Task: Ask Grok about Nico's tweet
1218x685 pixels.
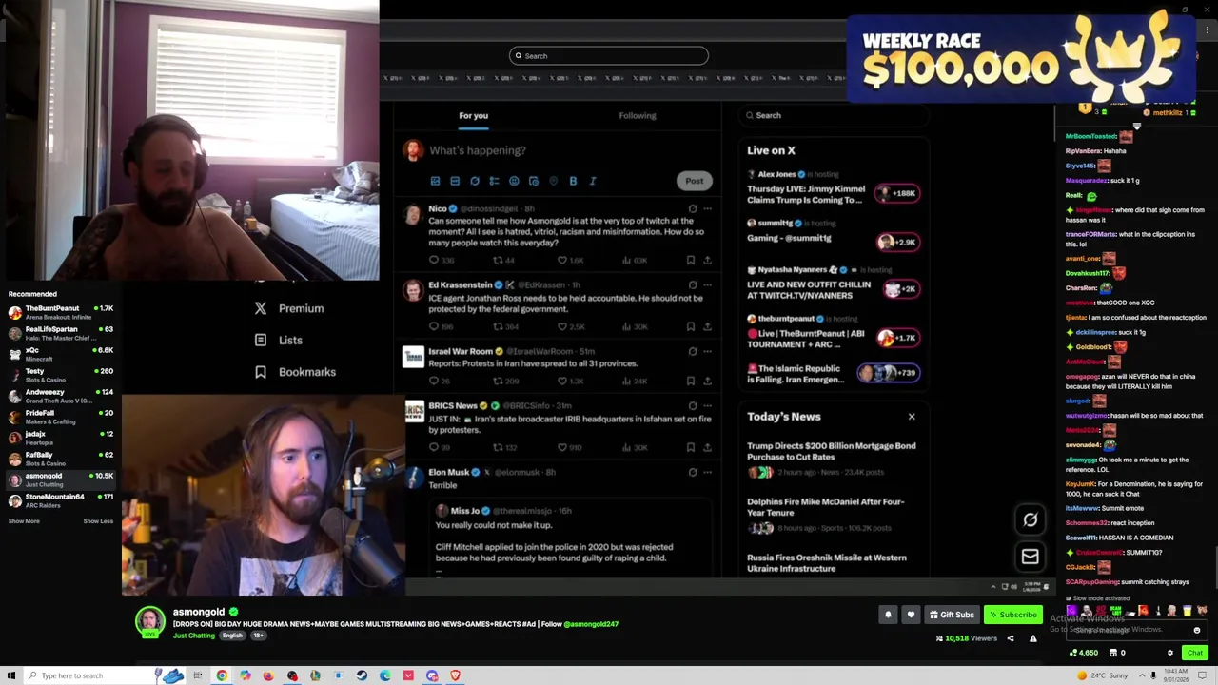Action: coord(693,208)
